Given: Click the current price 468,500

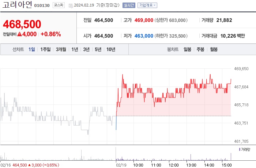Looking at the screenshot, I should pos(22,24).
